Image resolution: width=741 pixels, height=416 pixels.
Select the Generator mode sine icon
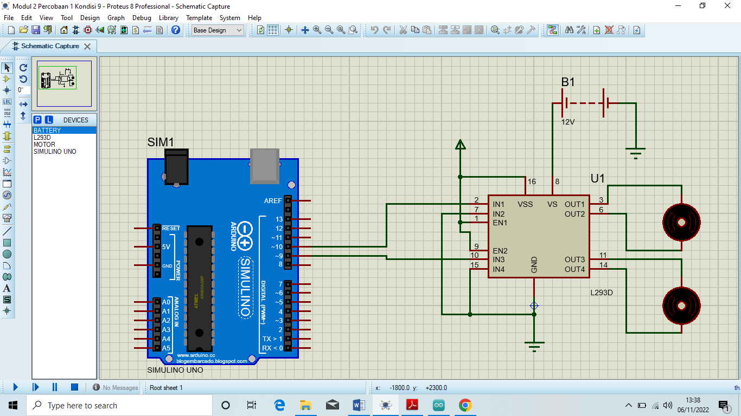(7, 195)
